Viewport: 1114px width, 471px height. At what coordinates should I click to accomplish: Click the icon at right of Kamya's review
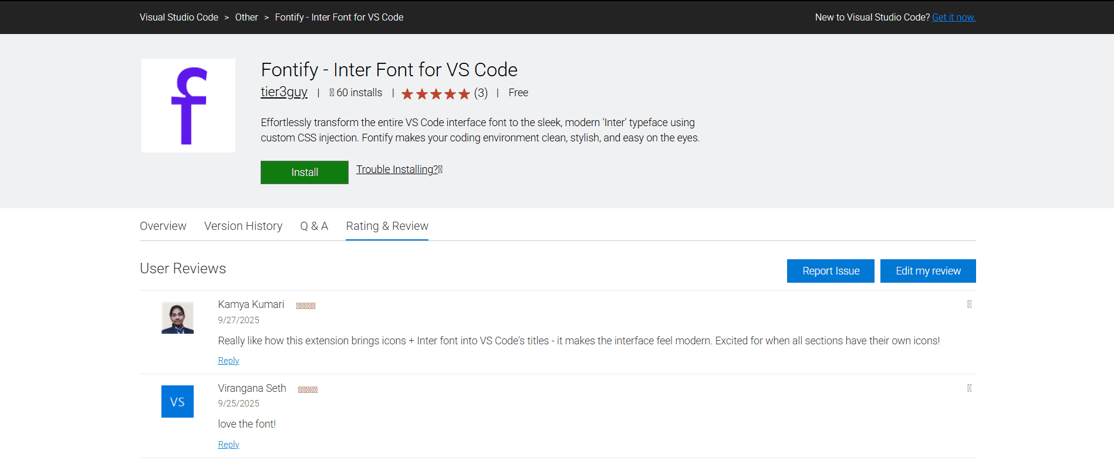click(x=969, y=304)
